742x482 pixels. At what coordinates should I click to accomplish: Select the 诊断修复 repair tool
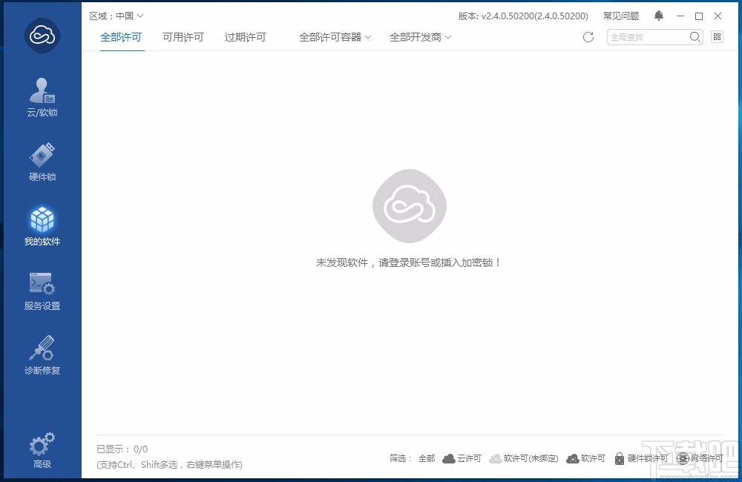(x=42, y=354)
